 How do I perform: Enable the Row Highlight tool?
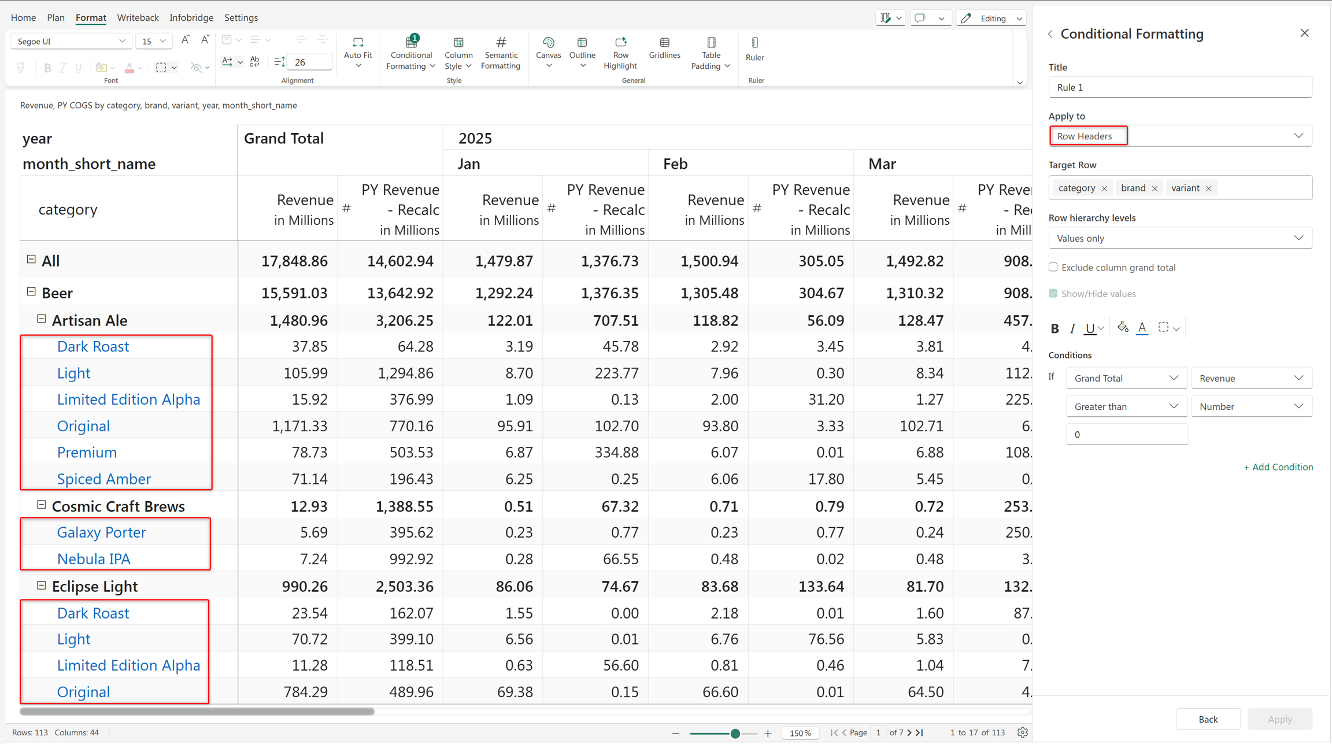click(x=620, y=52)
